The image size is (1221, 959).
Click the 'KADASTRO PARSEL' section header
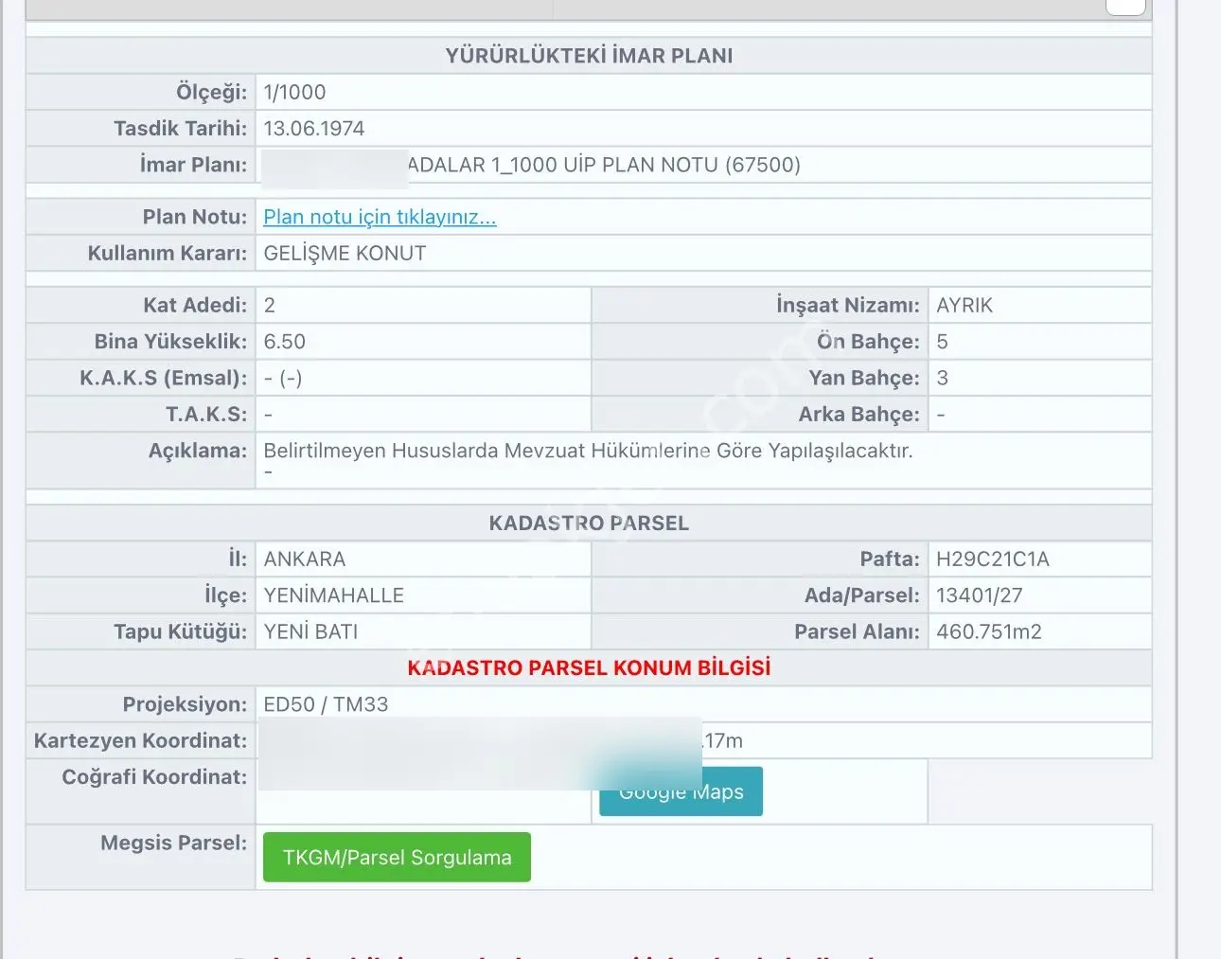[589, 523]
